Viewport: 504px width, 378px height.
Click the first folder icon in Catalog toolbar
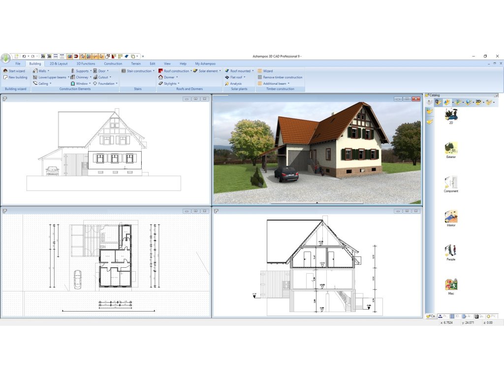438,102
